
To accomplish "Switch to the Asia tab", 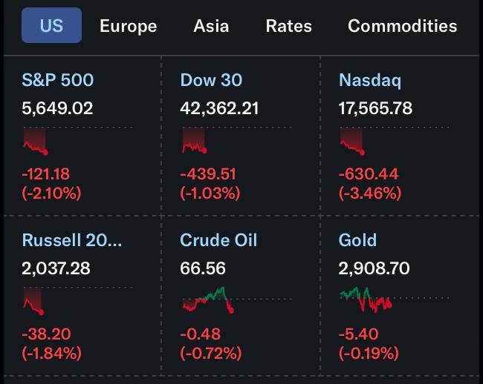I will coord(211,26).
